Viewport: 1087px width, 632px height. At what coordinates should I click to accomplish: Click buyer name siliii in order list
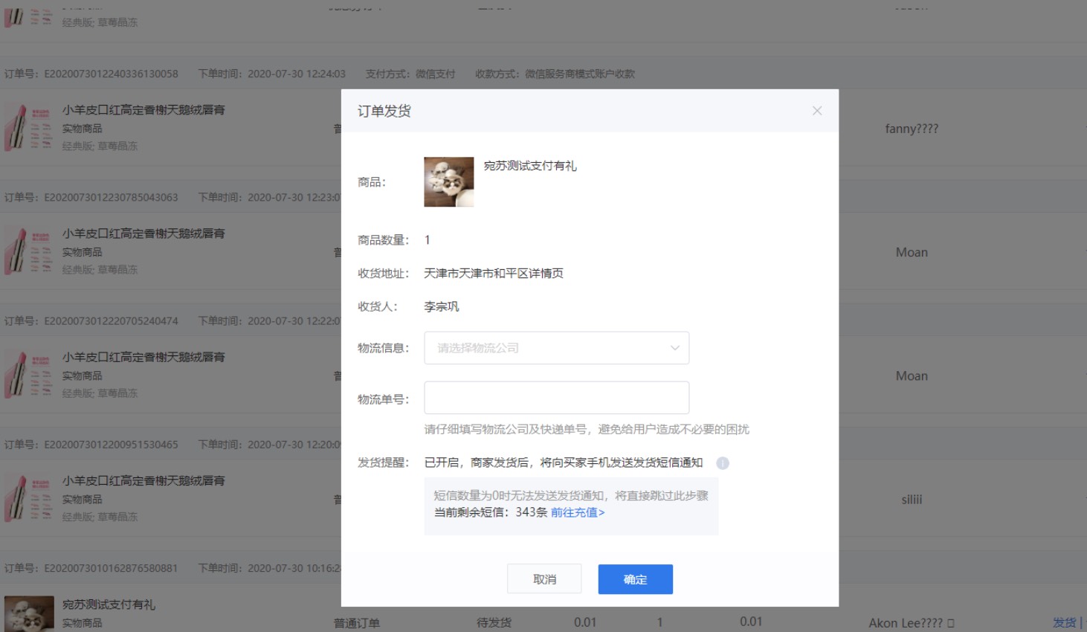tap(912, 500)
